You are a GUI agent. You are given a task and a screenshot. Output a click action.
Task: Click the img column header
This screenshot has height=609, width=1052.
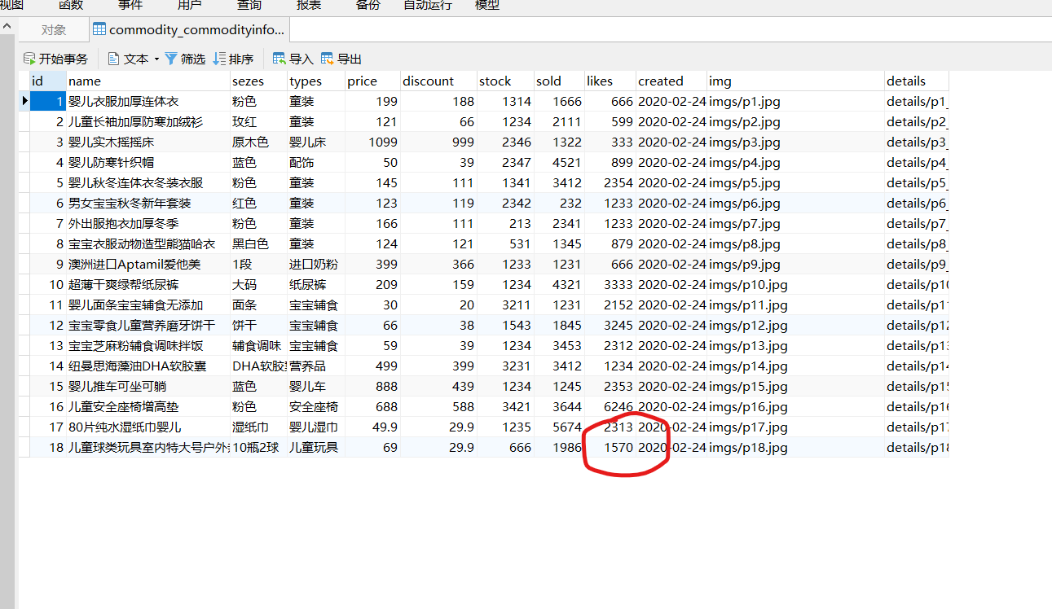[x=795, y=81]
